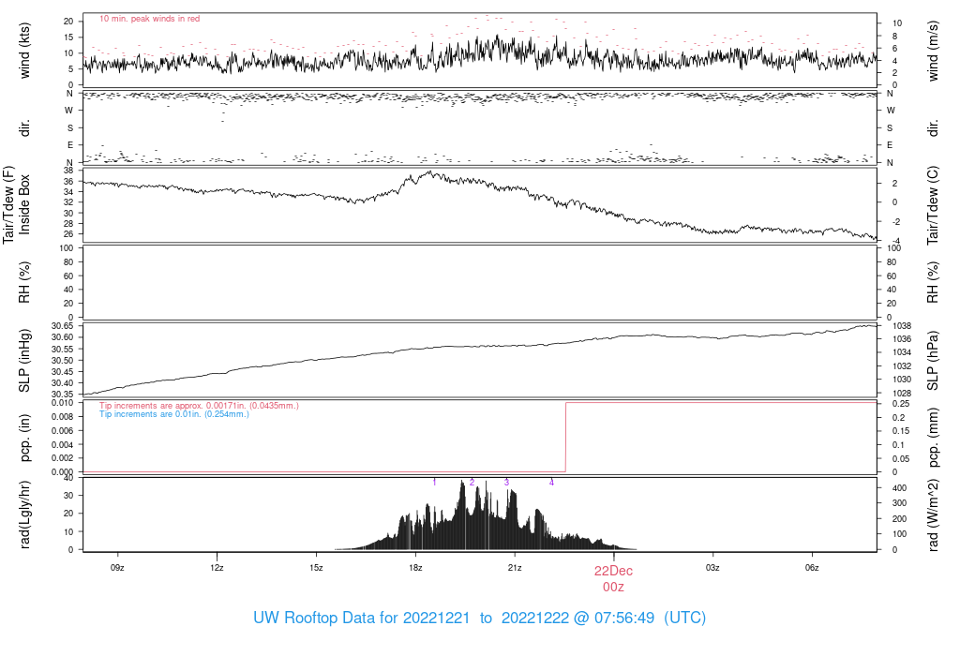
Task: Click purple marker '2' above radiation plot
Action: [472, 483]
